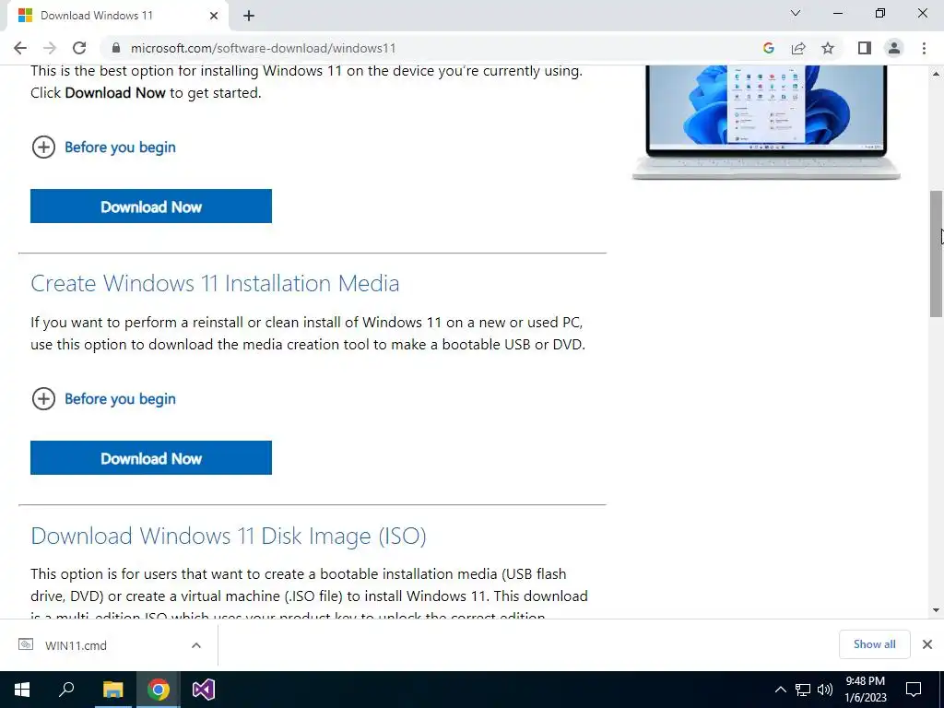Screen dimensions: 944x708
Task: Expand first Before you begin section
Action: 103,147
